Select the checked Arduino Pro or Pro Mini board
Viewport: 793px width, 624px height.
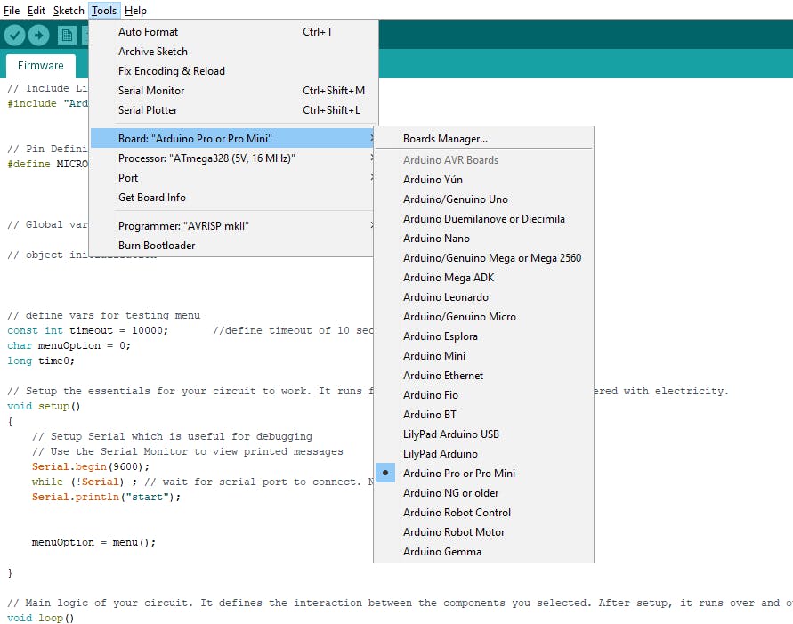click(x=458, y=474)
